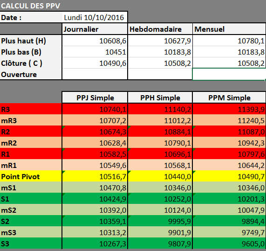This screenshot has height=251, width=266.
Task: Click R2 value 11087,0
Action: pyautogui.click(x=229, y=132)
